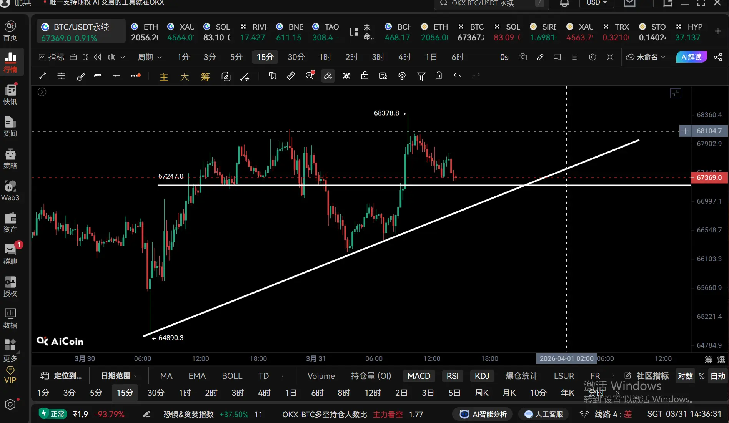
Task: Switch to the HYP 37.137 tab
Action: (689, 32)
